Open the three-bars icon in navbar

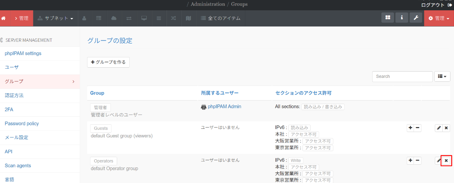[159, 18]
